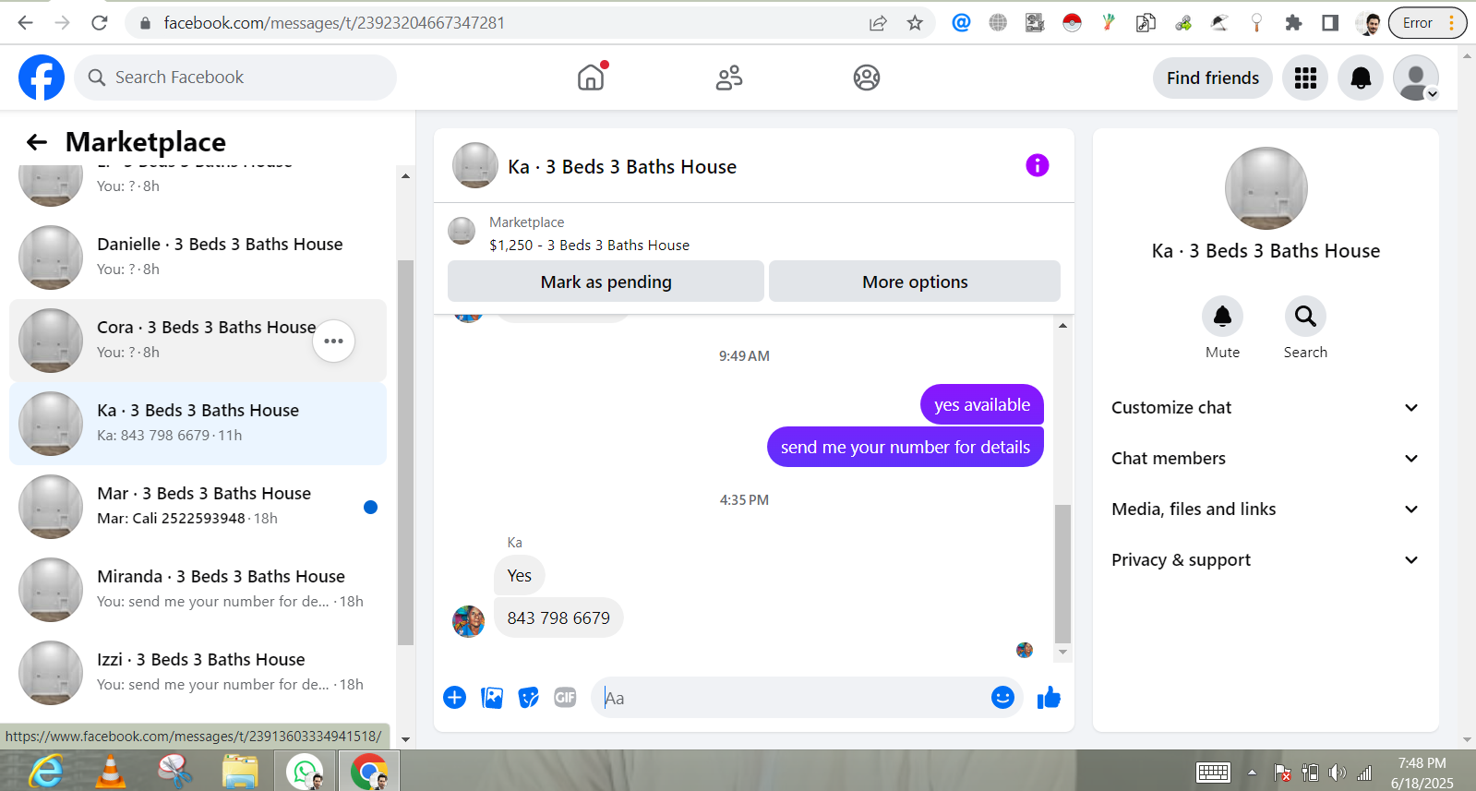Screen dimensions: 1476x791
Task: Mute the Ka conversation
Action: click(1222, 317)
